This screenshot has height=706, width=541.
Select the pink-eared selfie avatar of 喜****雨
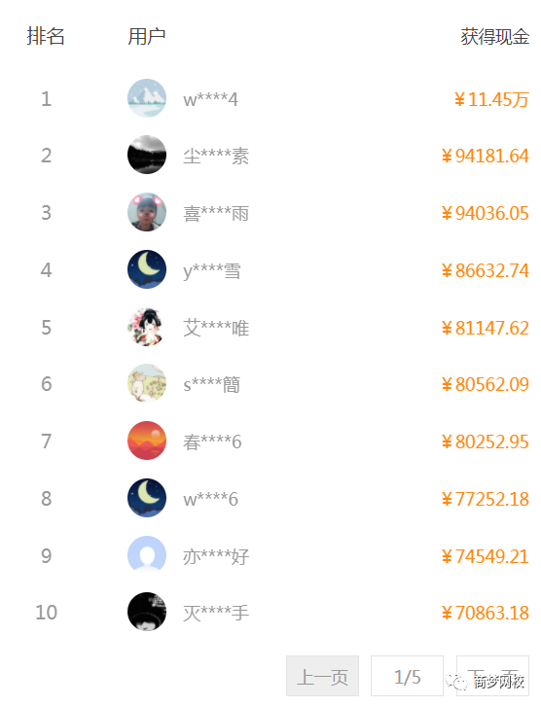coord(147,212)
